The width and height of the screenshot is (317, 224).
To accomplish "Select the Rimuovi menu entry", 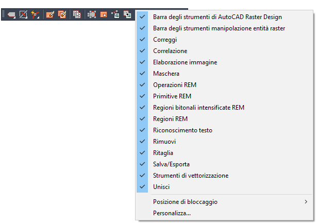I will coord(224,142).
